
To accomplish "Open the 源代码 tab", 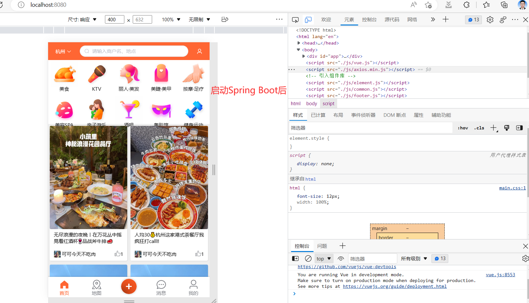I will click(392, 20).
